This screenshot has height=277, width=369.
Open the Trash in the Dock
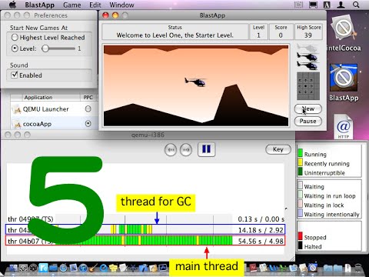point(358,268)
